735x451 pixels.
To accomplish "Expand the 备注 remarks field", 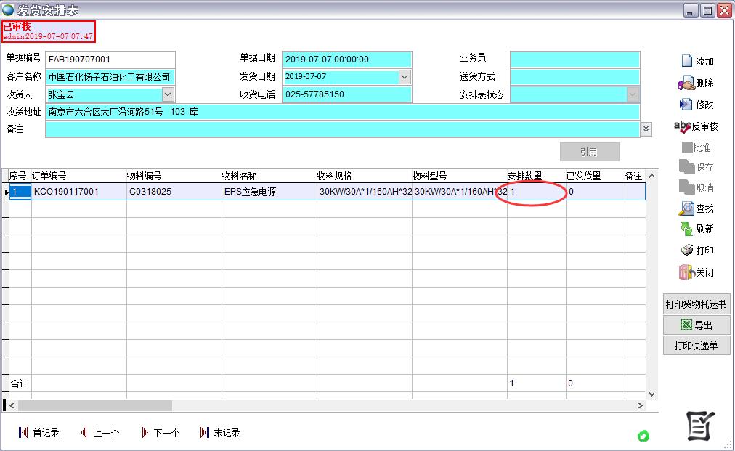I will point(645,129).
